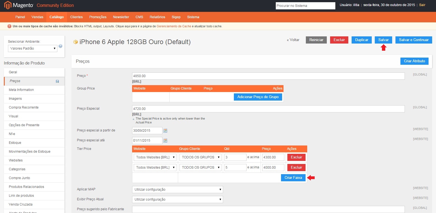
Task: Open the Sistema menu
Action: tap(193, 17)
